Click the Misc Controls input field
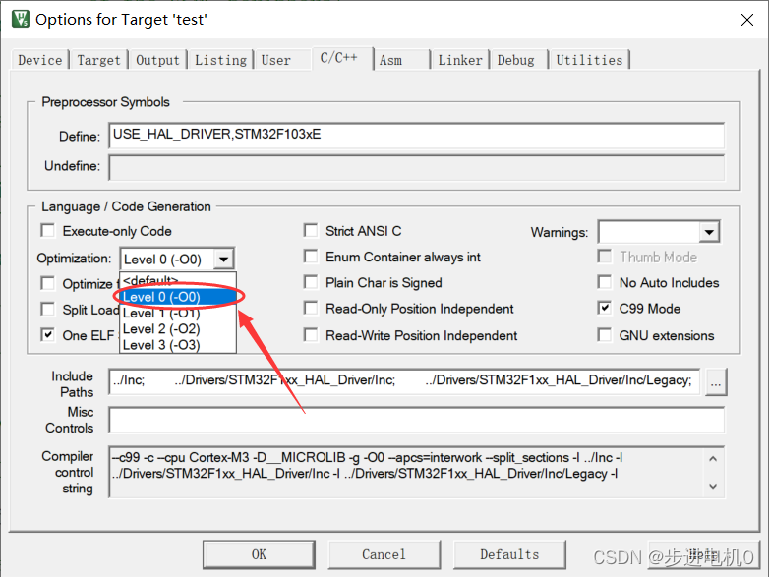Screen dimensions: 769x577 click(416, 420)
